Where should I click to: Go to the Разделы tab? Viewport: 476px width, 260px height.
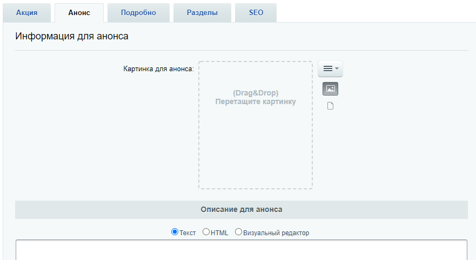(x=202, y=13)
